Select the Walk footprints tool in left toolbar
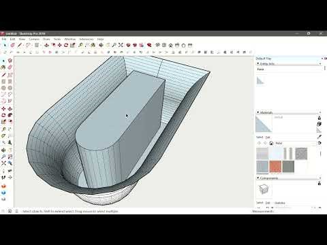This screenshot has width=327, height=245. [3, 178]
